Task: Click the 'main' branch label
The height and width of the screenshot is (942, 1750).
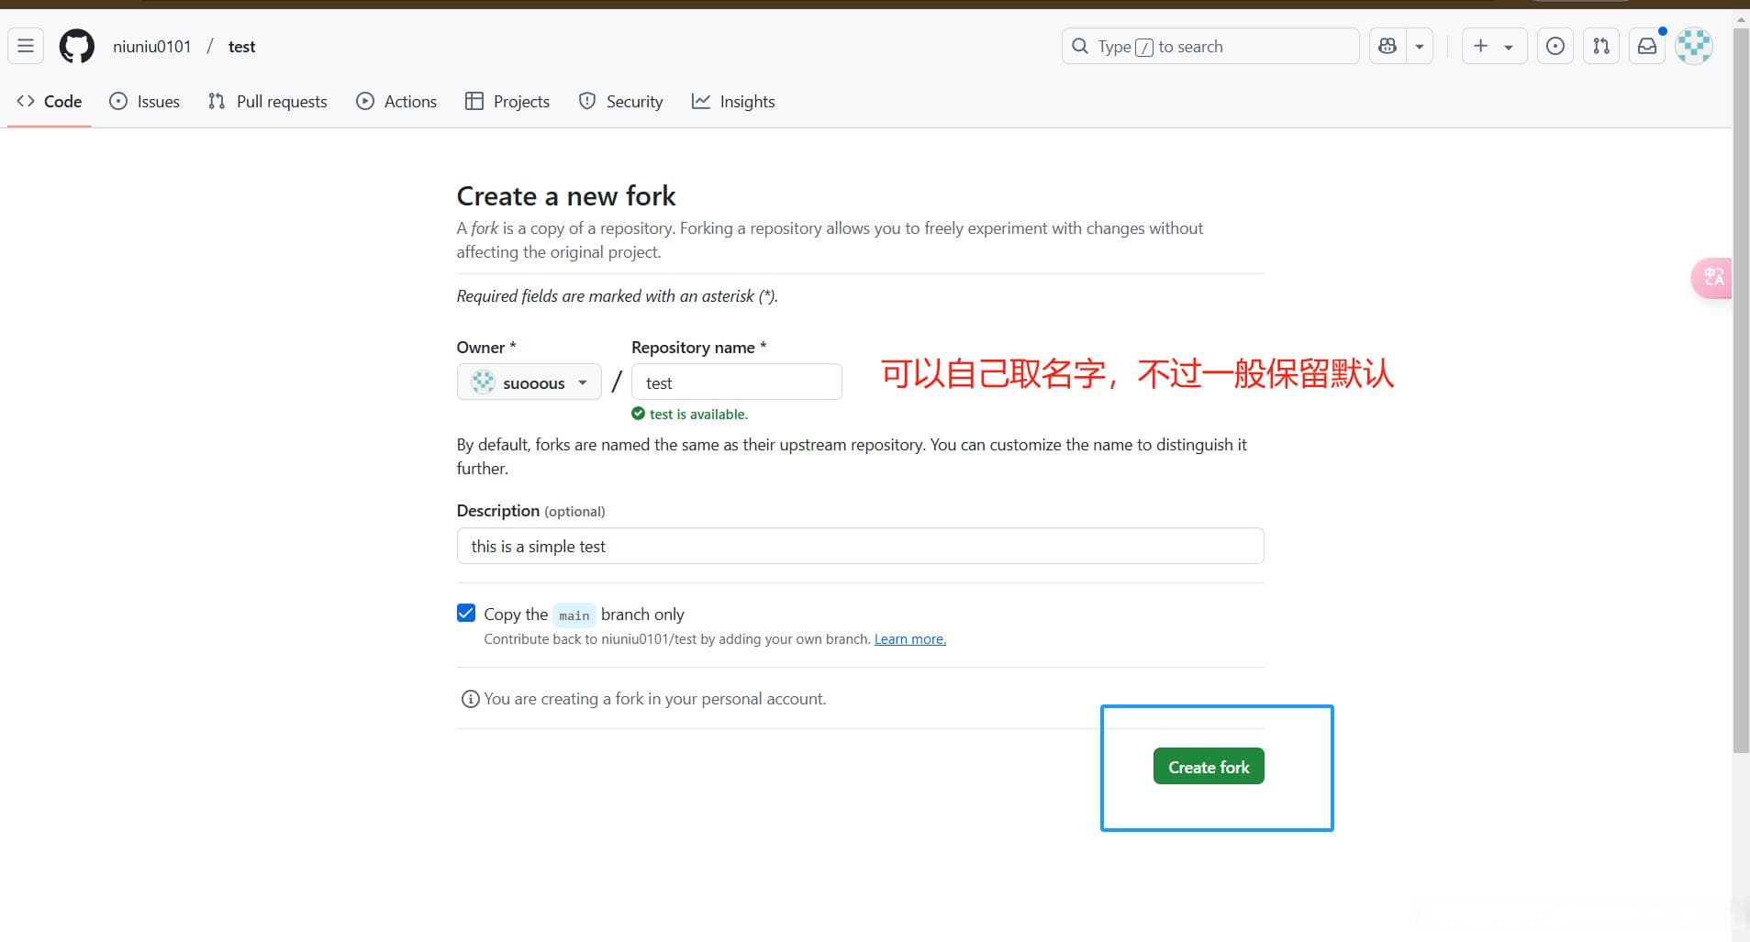Action: 574,615
